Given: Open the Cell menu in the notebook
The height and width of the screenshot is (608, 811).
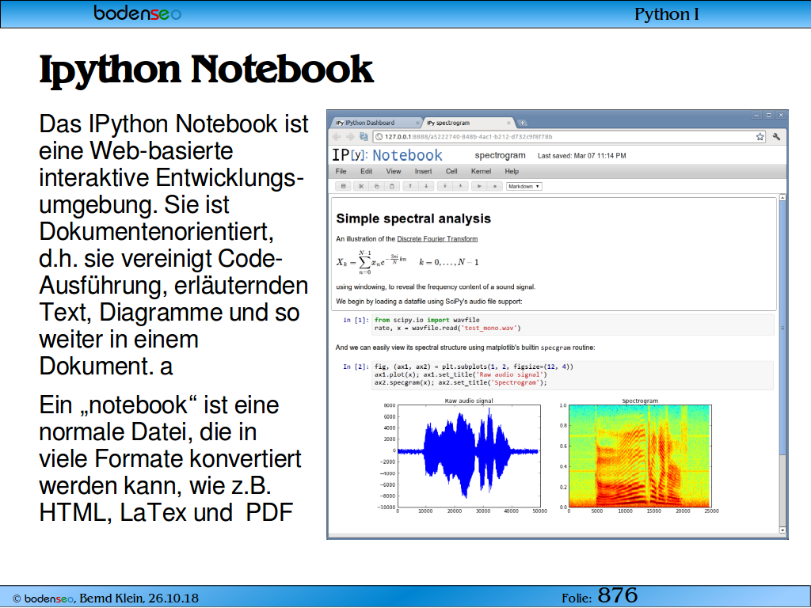Looking at the screenshot, I should coord(451,171).
